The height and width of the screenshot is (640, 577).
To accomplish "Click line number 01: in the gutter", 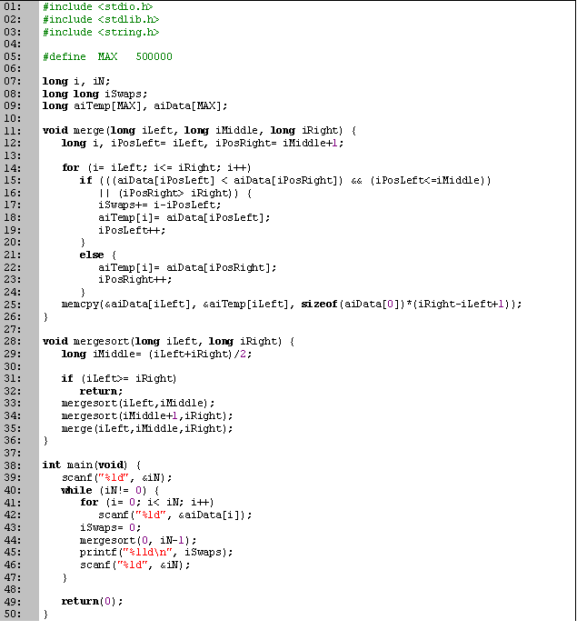I will (x=12, y=7).
